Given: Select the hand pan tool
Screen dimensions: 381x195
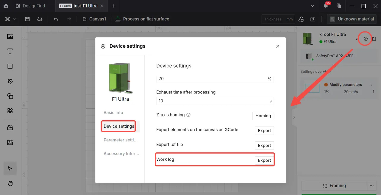Looking at the screenshot, I should (10, 183).
